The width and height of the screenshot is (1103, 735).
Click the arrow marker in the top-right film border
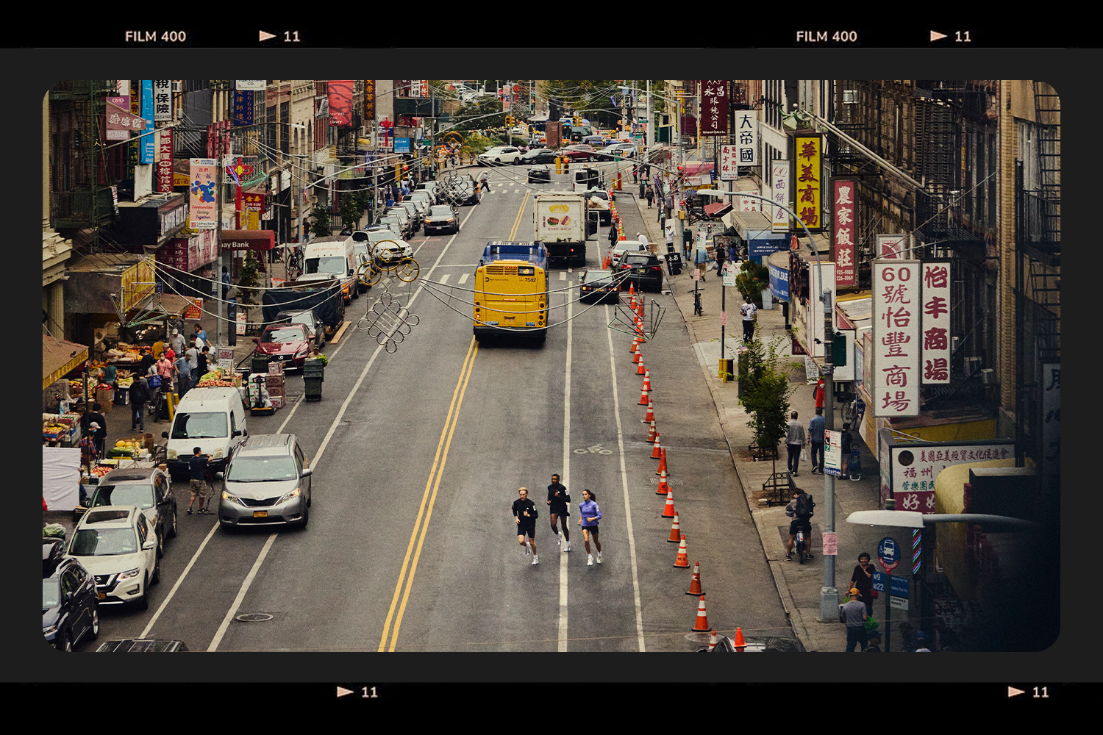tap(938, 36)
